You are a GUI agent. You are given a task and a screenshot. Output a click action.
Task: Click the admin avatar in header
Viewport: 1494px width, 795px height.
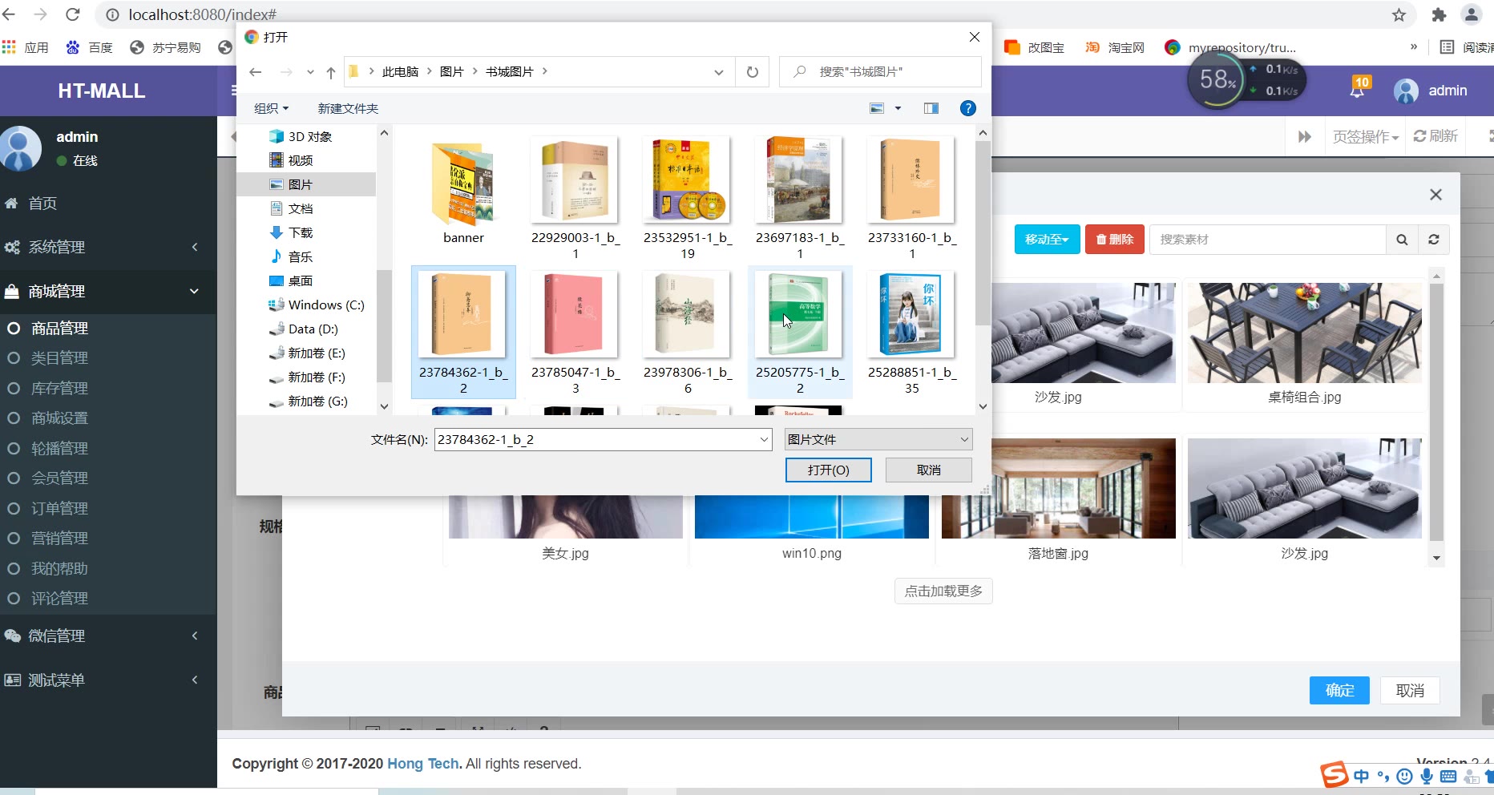[x=1406, y=91]
